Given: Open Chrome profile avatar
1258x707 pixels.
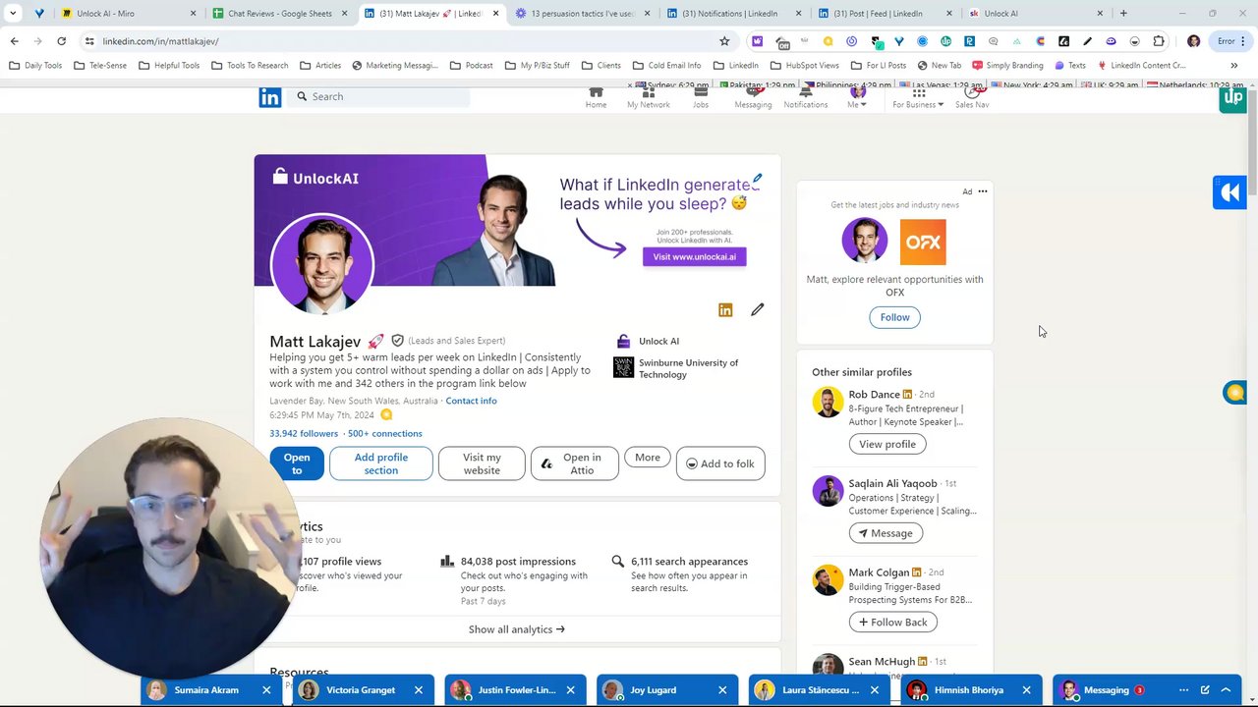Looking at the screenshot, I should click(x=1193, y=41).
